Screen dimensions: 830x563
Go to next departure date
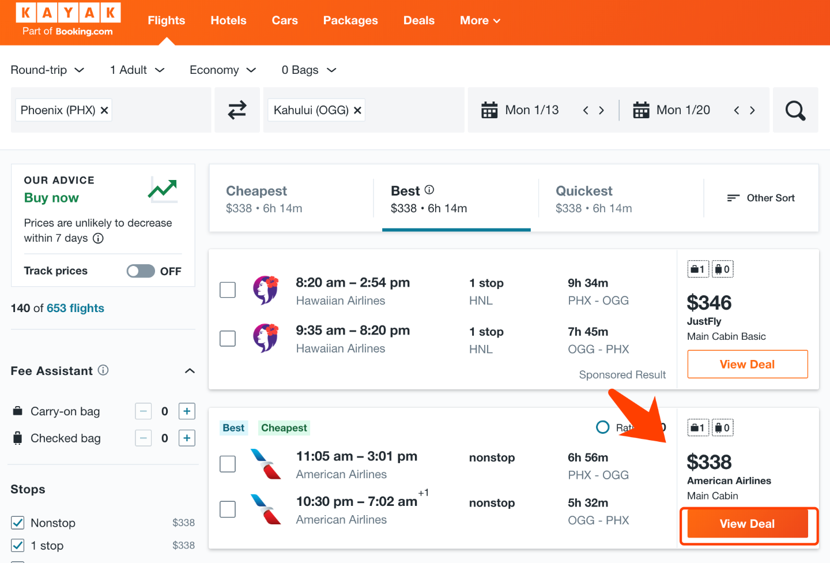[601, 110]
